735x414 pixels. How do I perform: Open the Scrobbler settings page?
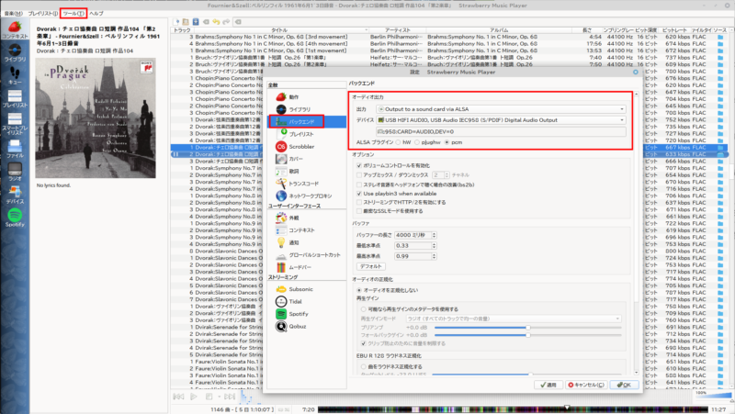[x=302, y=146]
